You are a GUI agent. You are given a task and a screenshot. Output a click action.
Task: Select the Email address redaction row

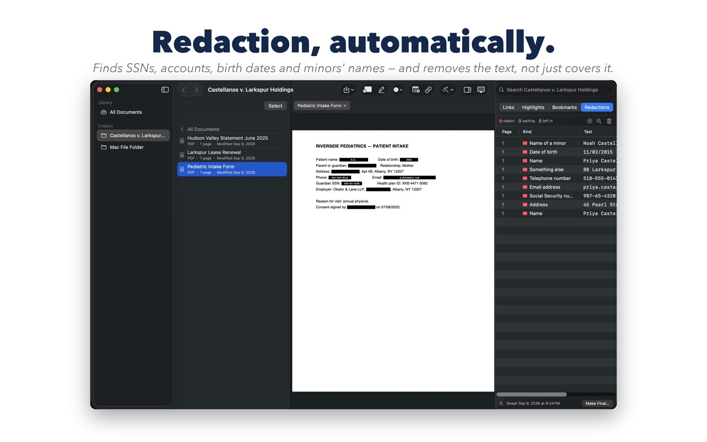[x=556, y=187]
